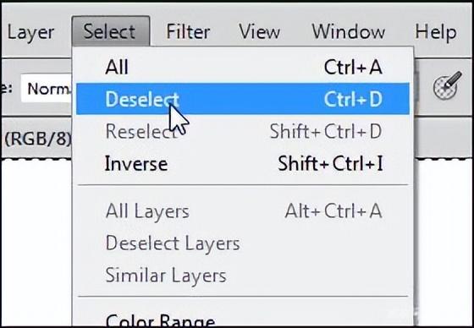Image resolution: width=474 pixels, height=328 pixels.
Task: Choose Reselect from the menu
Action: coord(243,131)
